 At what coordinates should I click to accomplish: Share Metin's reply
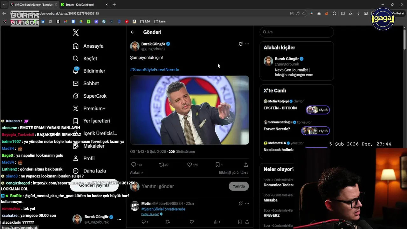pyautogui.click(x=247, y=222)
